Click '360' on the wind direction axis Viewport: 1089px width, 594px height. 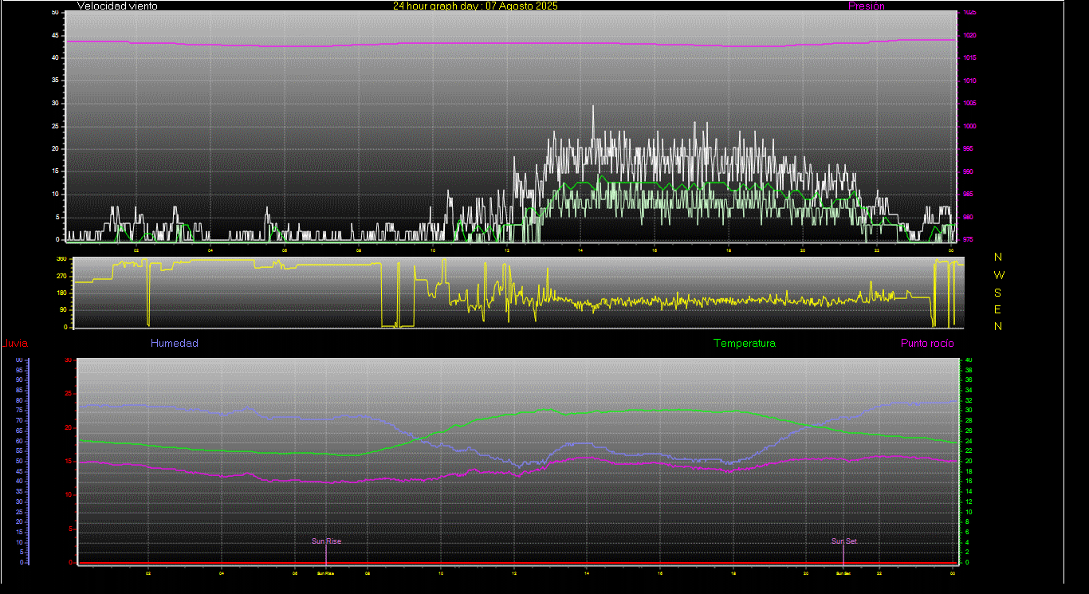(61, 259)
